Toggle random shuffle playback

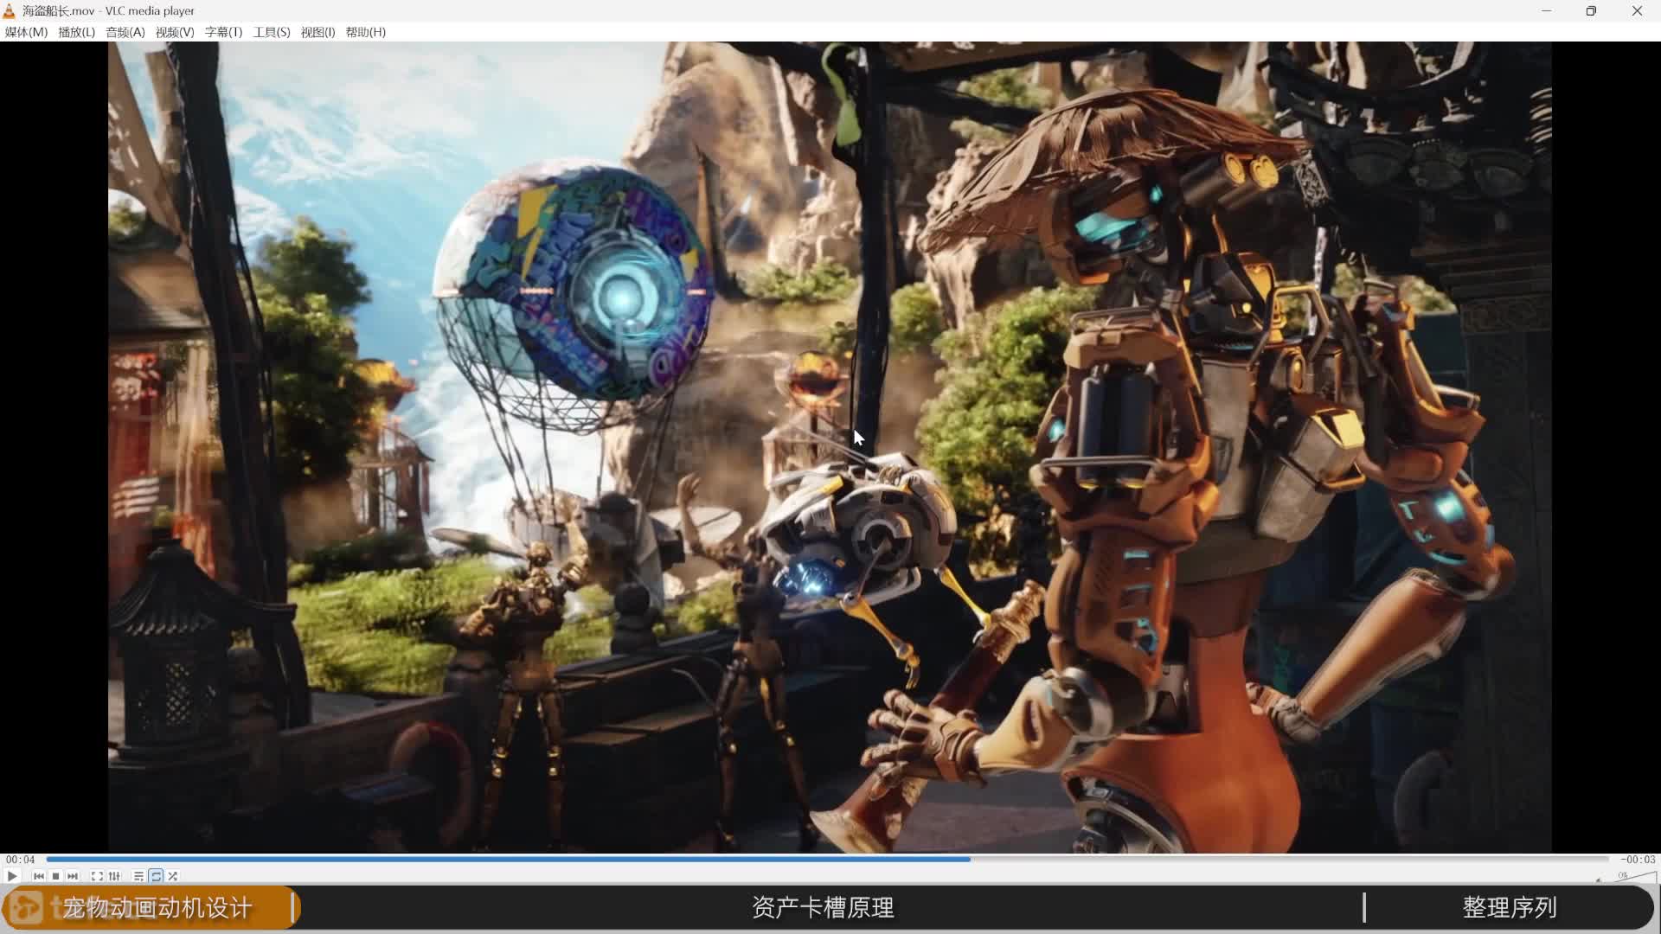click(173, 876)
